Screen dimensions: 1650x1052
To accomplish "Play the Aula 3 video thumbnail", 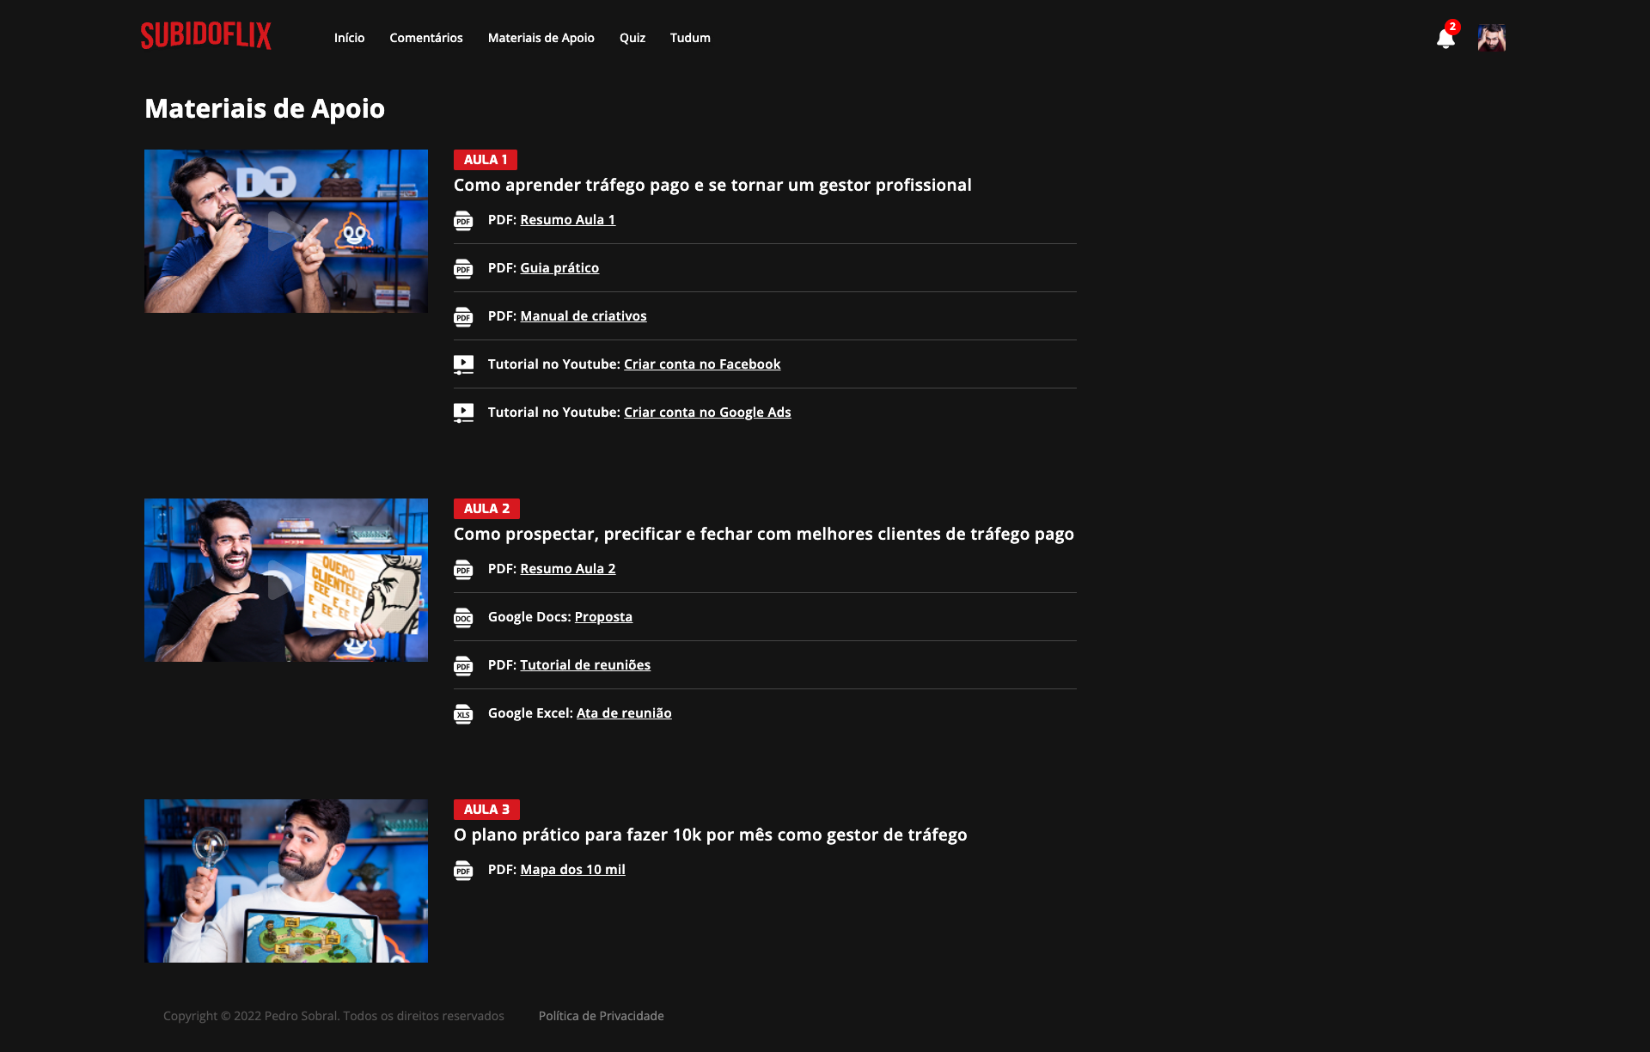I will (x=285, y=880).
